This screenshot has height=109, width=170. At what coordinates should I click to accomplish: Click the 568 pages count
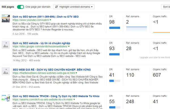coord(8,7)
